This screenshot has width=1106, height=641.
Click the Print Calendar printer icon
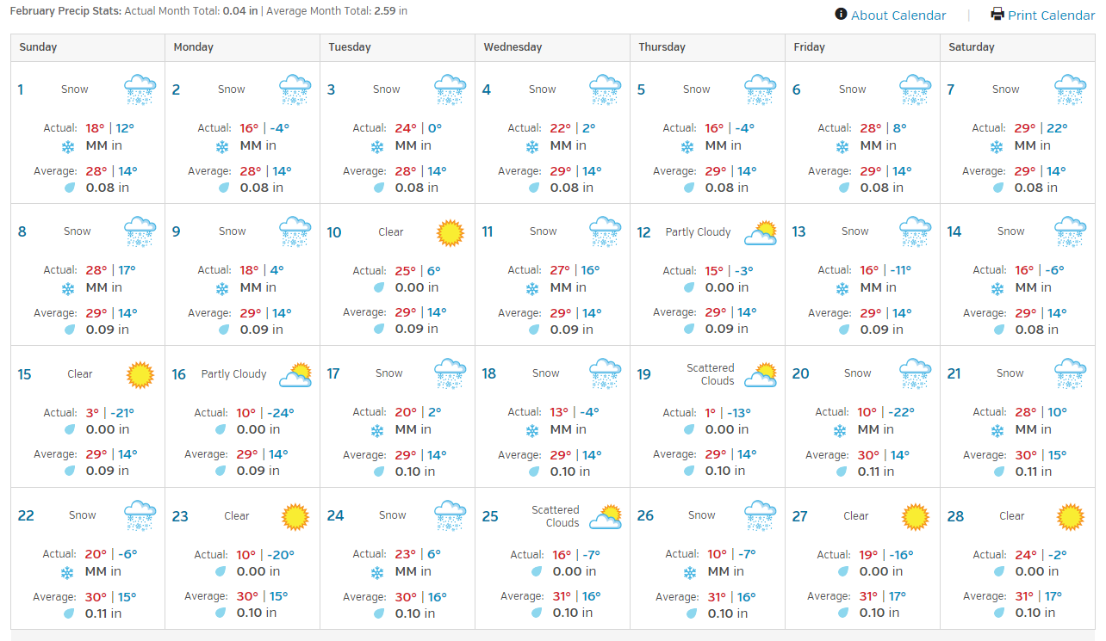(997, 15)
